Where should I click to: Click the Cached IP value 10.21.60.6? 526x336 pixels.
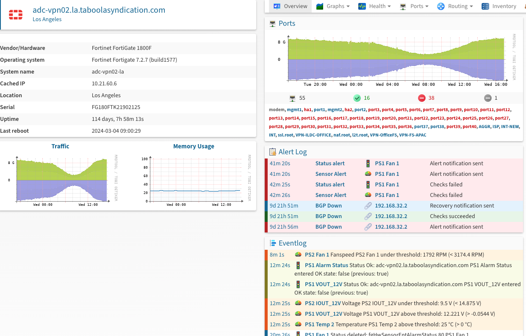104,84
